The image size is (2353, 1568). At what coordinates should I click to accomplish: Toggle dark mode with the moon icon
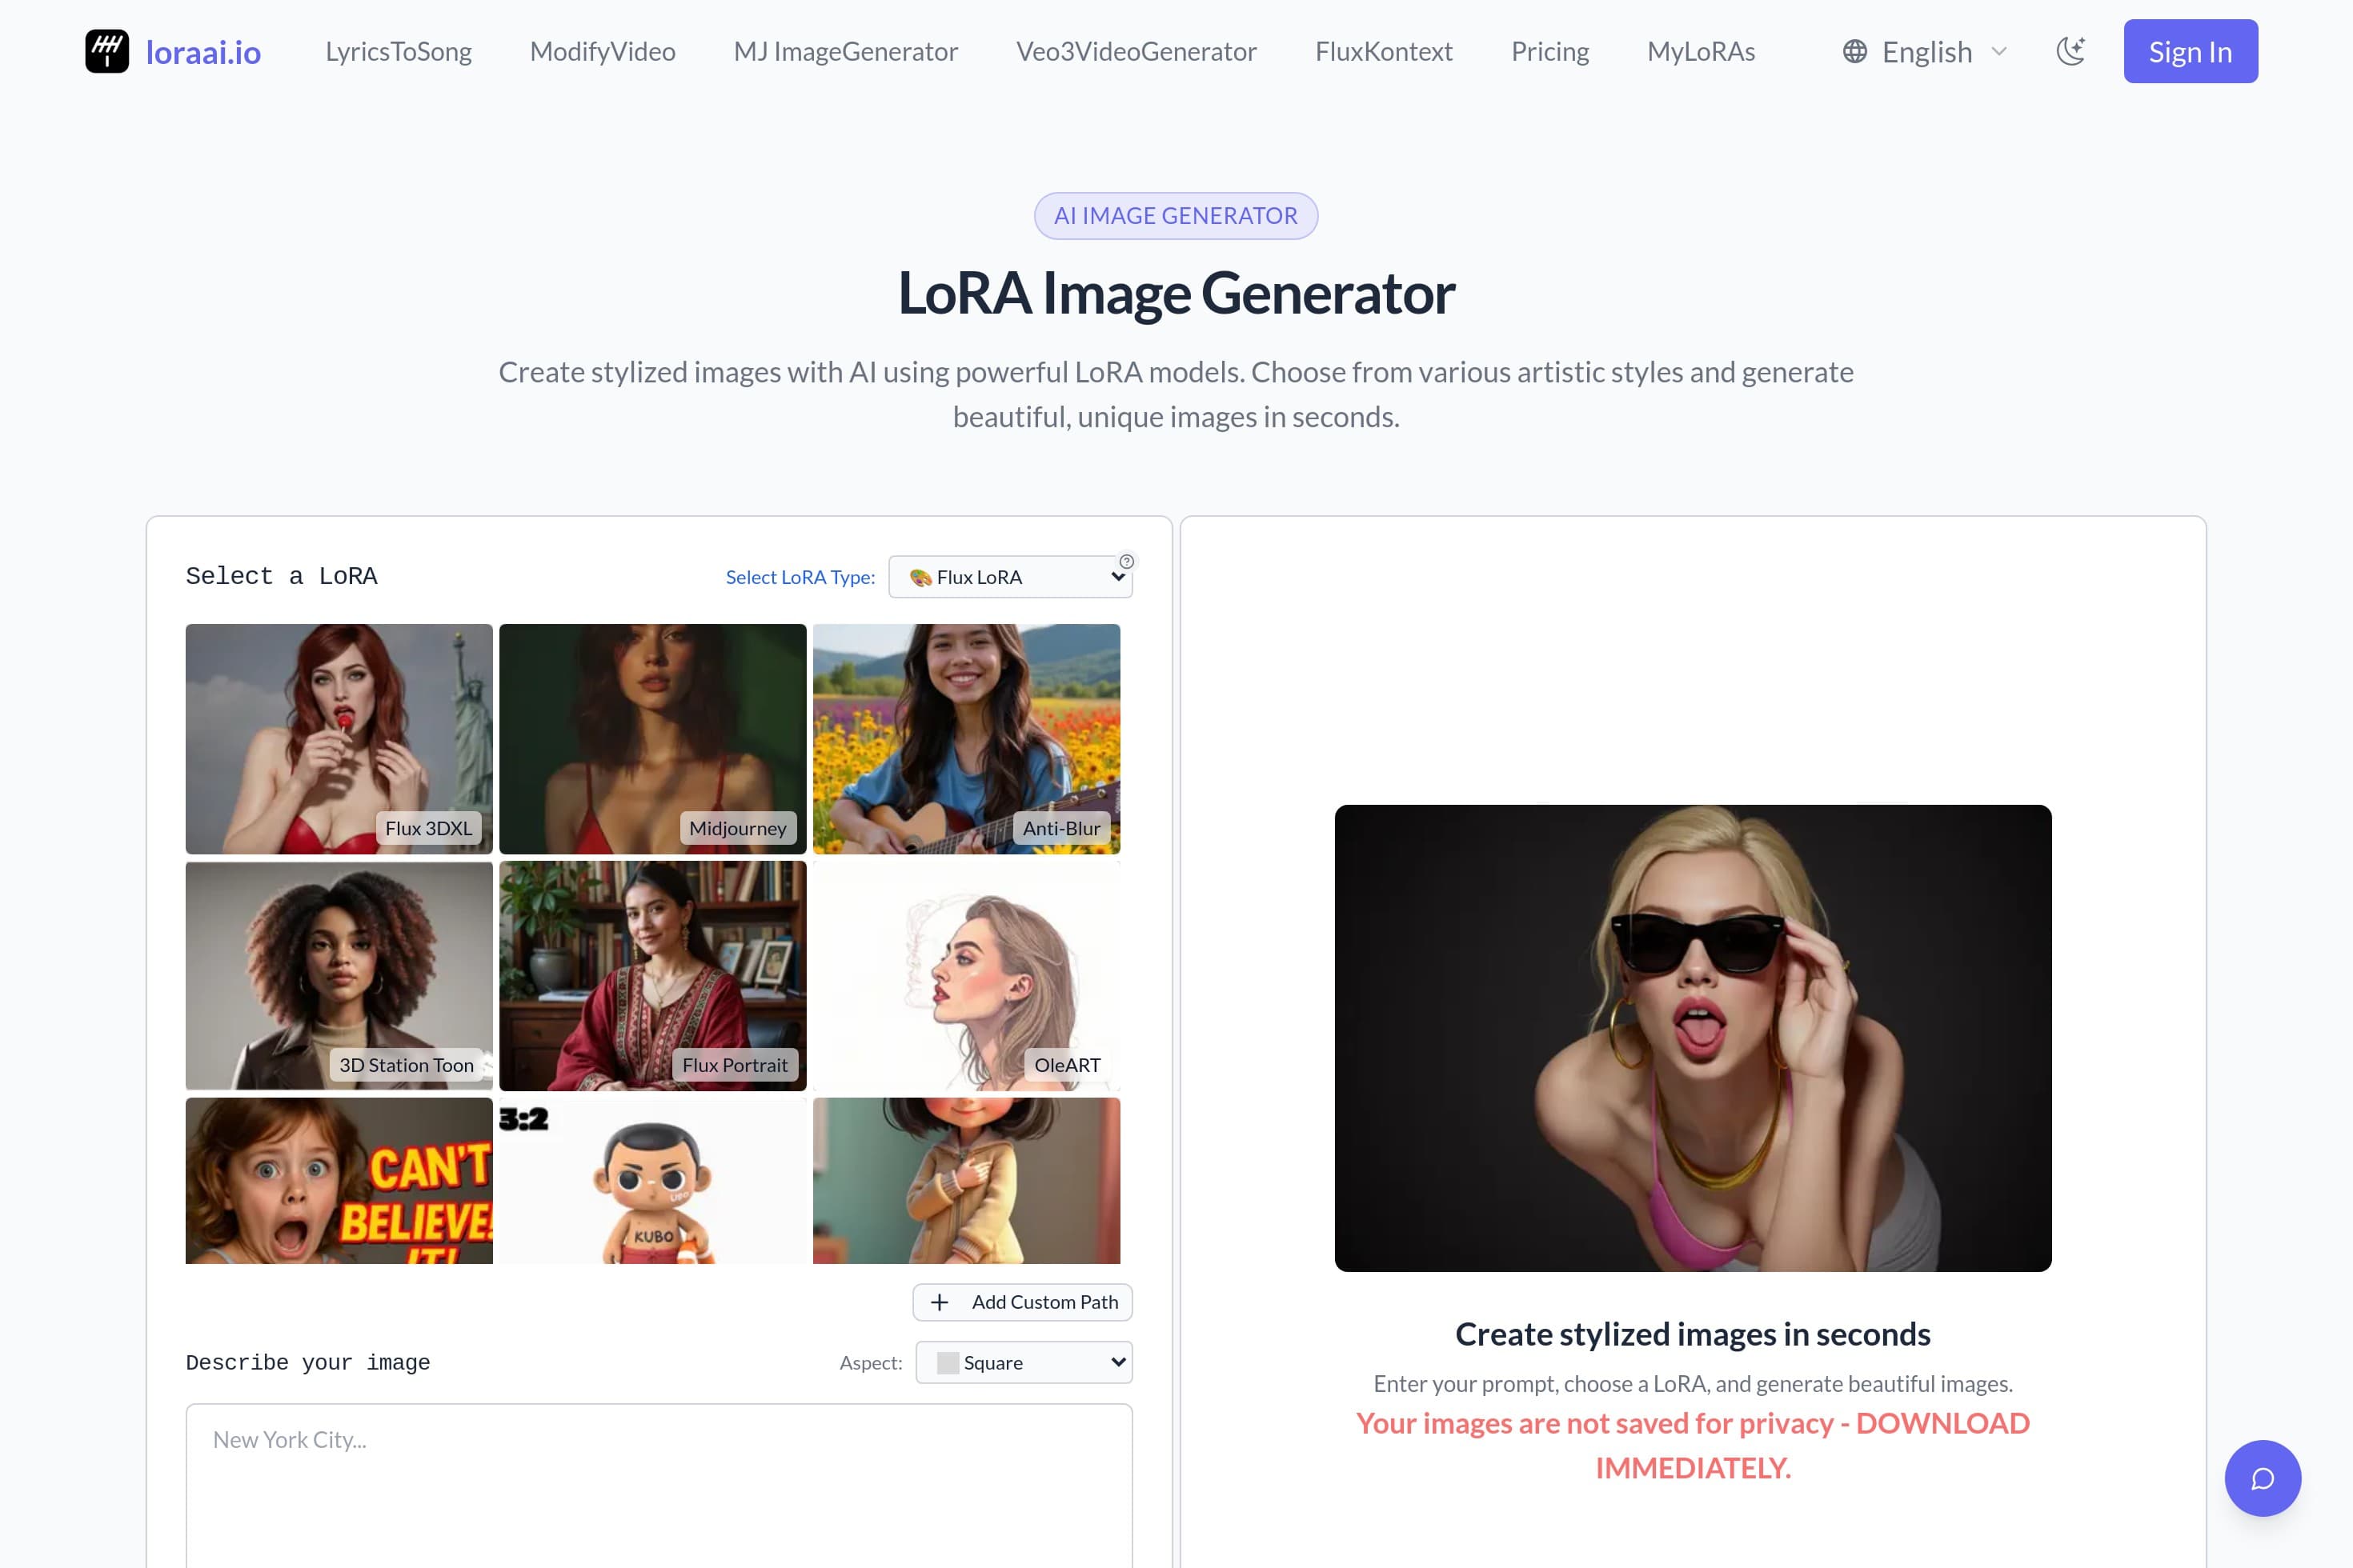tap(2071, 51)
